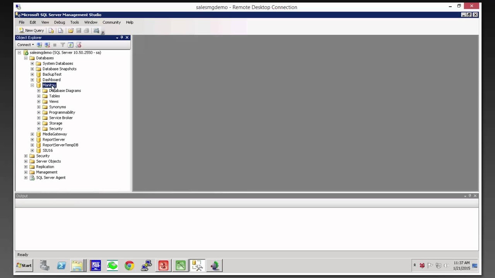The image size is (495, 278).
Task: Click the Disconnect server icon
Action: tap(47, 45)
